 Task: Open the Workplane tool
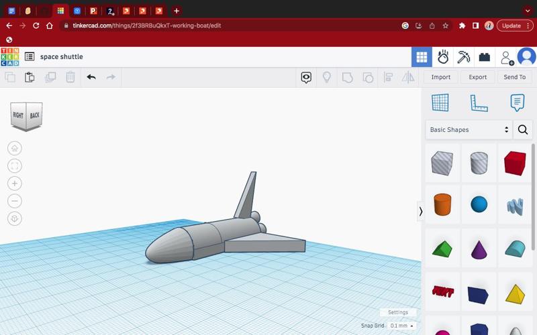(440, 103)
